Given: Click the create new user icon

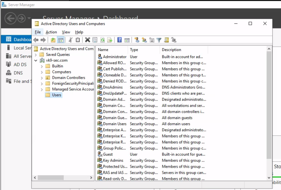Looking at the screenshot, I should click(137, 40).
